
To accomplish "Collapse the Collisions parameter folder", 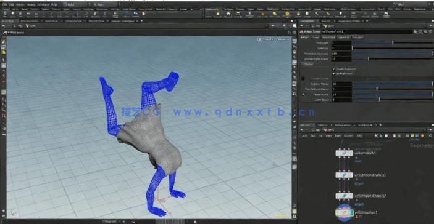I will (x=307, y=64).
